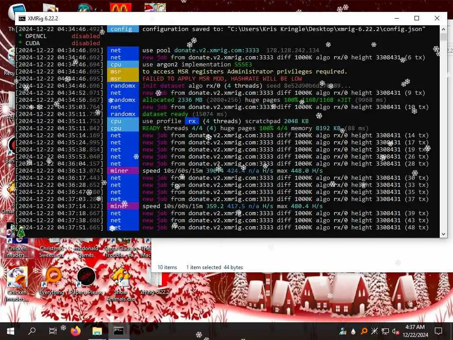Image resolution: width=453 pixels, height=340 pixels.
Task: Click "use profile rx" cpu line
Action: [x=162, y=121]
